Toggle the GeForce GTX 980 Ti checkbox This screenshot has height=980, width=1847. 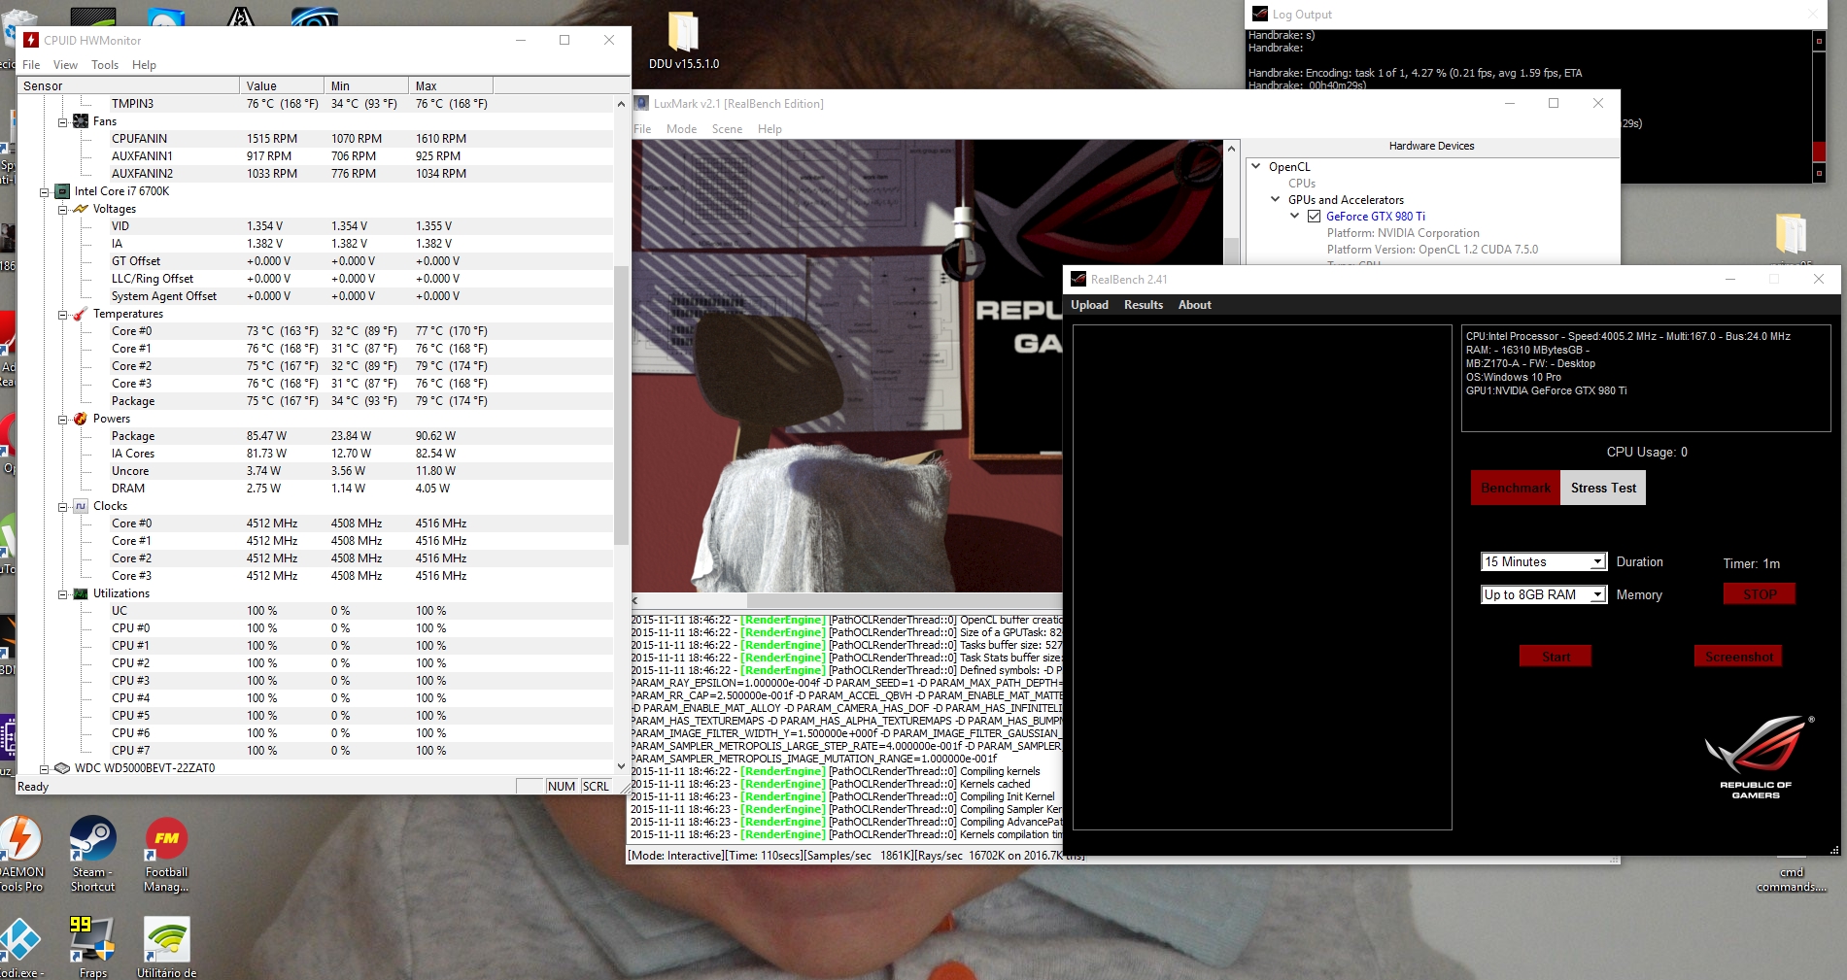click(x=1314, y=217)
